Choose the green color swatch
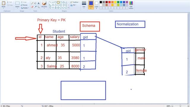 point(118,2)
